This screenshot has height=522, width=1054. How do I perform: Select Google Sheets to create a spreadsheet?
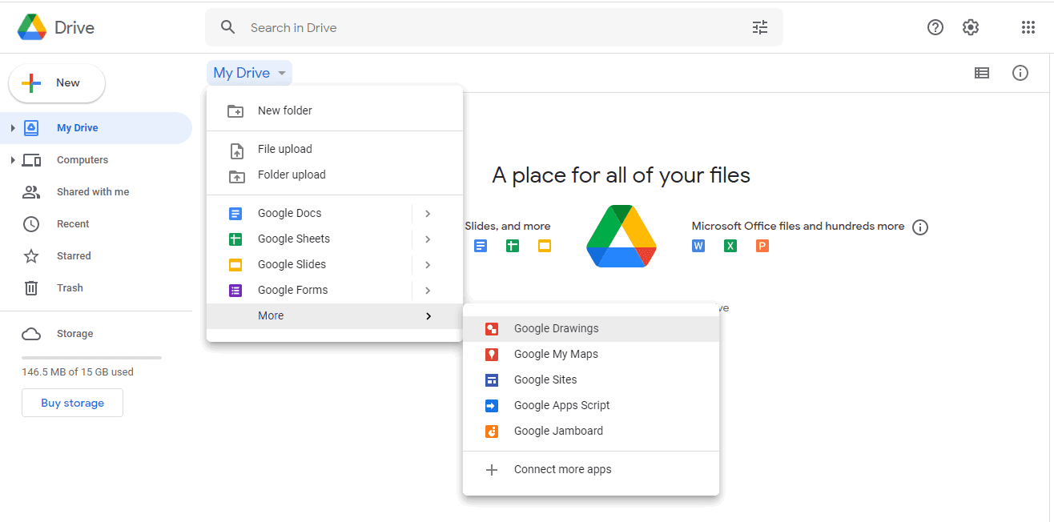[x=293, y=238]
